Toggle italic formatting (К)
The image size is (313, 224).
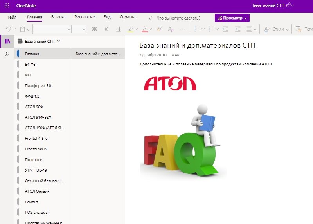tap(106, 29)
